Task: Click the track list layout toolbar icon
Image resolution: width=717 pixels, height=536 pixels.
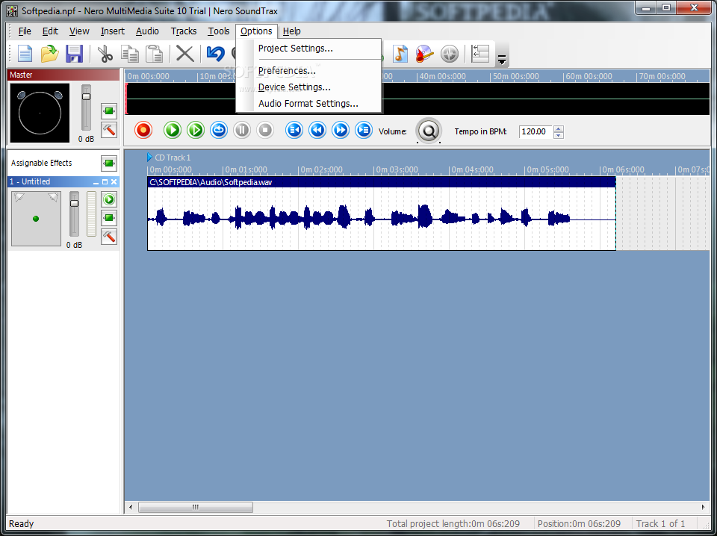Action: (480, 54)
